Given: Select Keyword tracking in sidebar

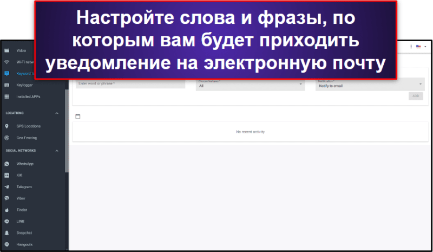Looking at the screenshot, I should [25, 73].
